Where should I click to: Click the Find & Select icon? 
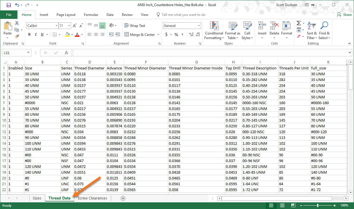tap(324, 30)
